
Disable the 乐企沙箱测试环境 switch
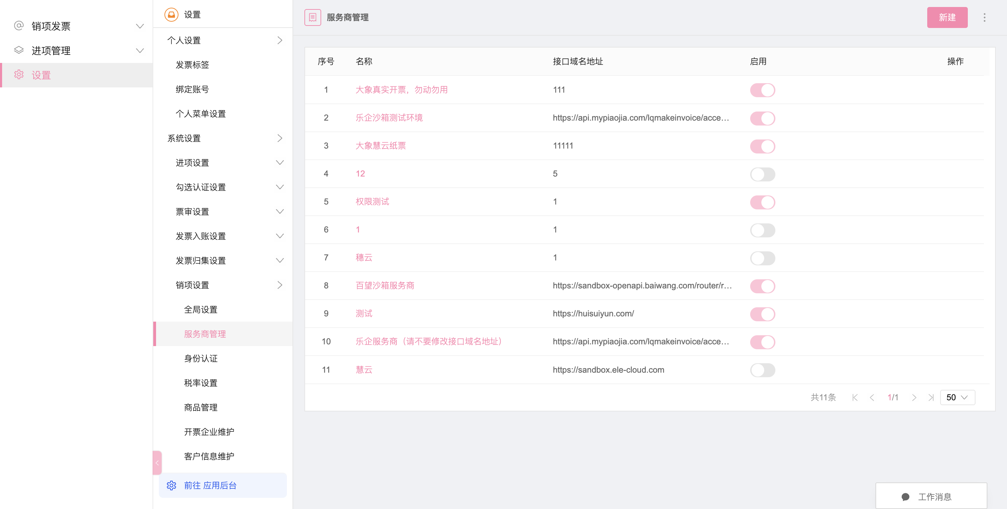click(762, 118)
